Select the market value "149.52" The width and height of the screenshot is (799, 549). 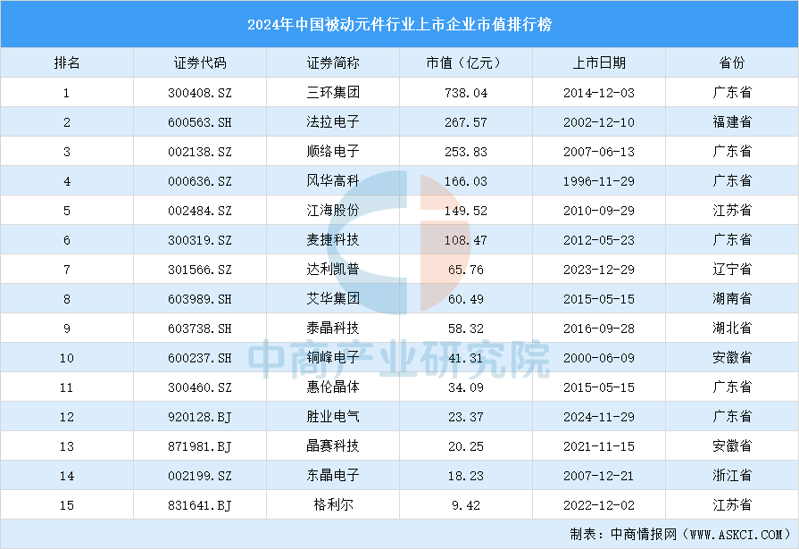(x=466, y=211)
